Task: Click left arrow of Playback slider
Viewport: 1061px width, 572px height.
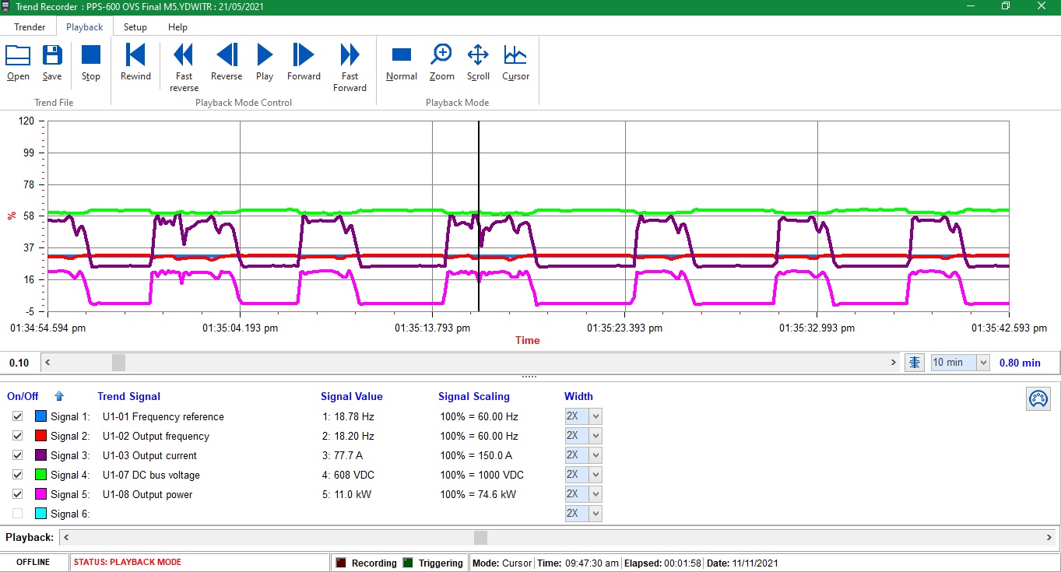Action: (x=66, y=538)
